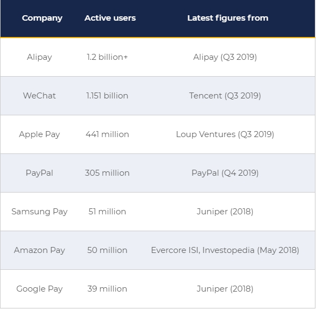
Task: Click the Loup Ventures (Q3 2019) source
Action: tap(225, 134)
